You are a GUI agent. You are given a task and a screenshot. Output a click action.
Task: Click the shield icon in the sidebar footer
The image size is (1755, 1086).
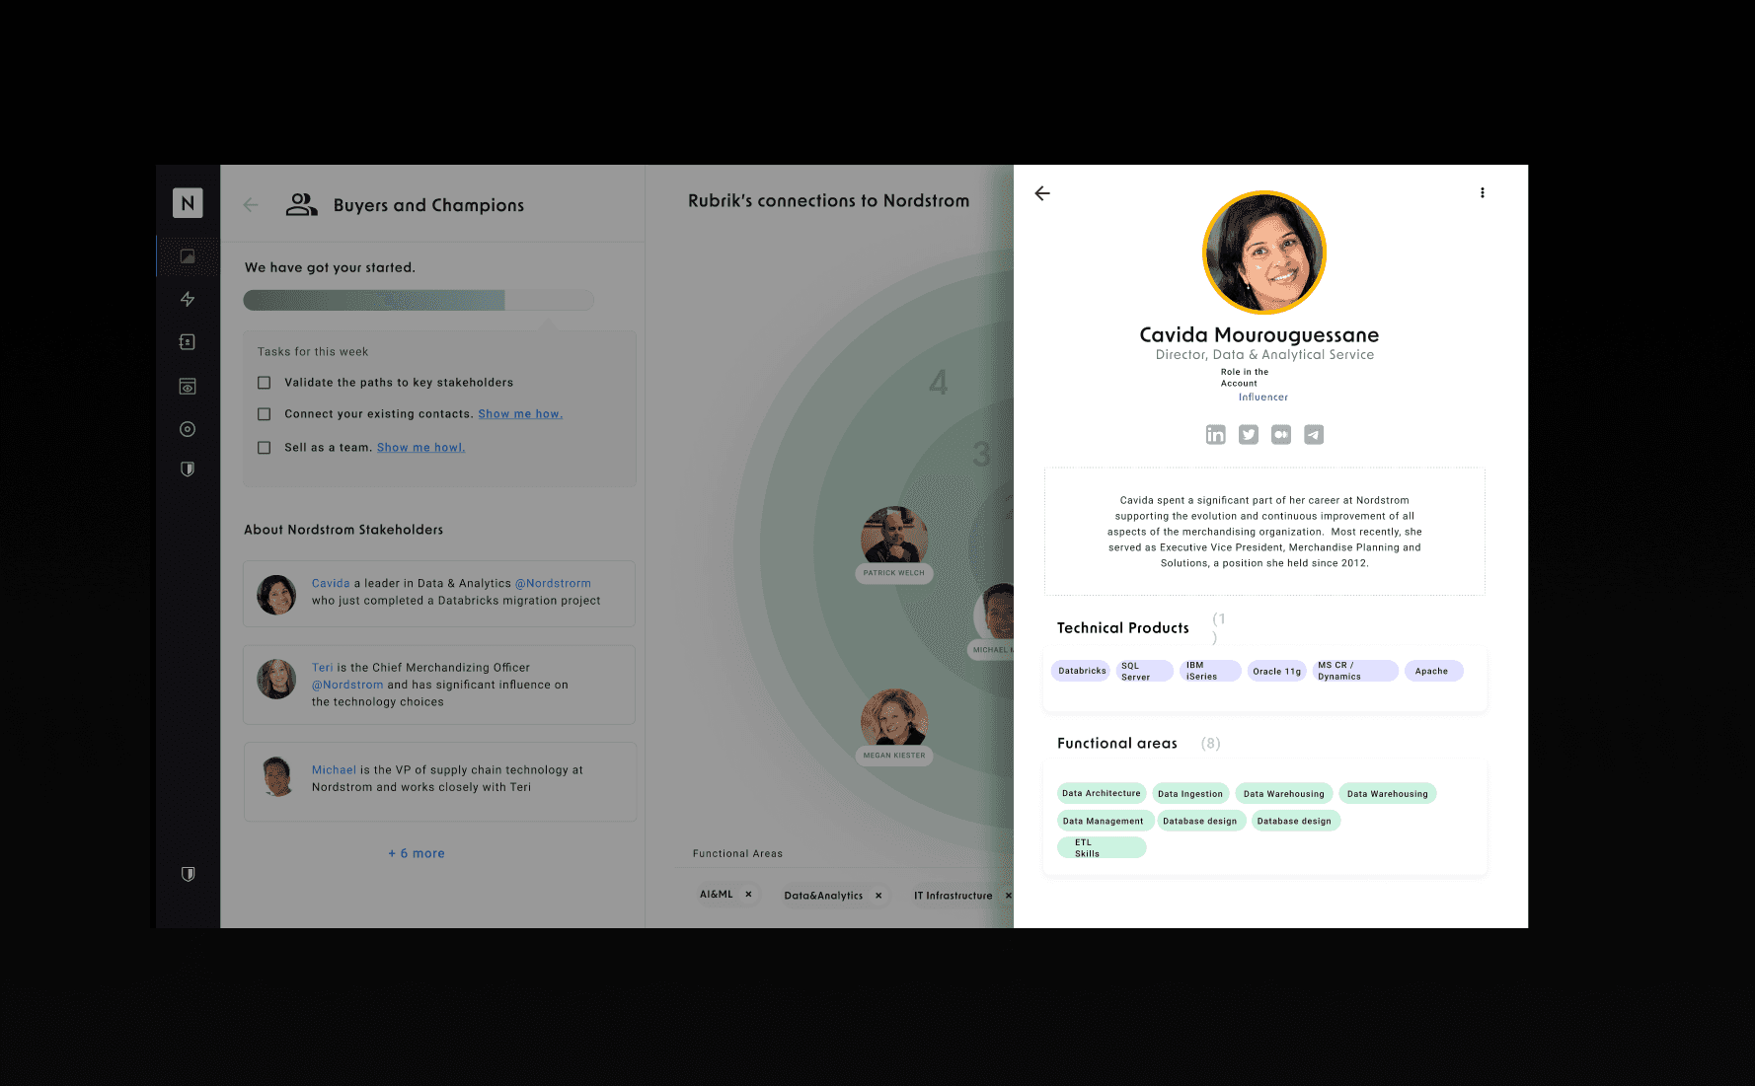pyautogui.click(x=188, y=874)
